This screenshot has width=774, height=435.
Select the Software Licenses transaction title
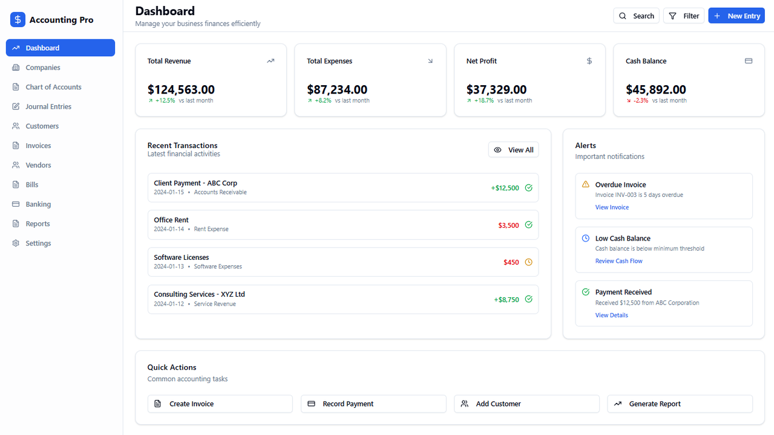(182, 257)
